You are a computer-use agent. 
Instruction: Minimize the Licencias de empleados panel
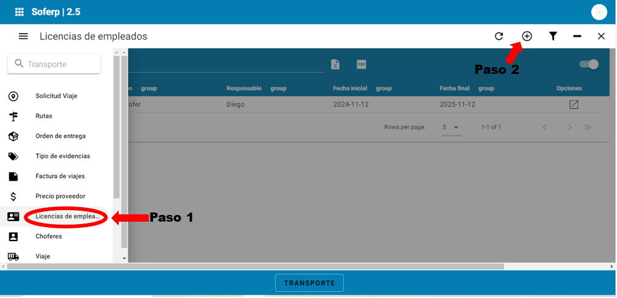577,36
